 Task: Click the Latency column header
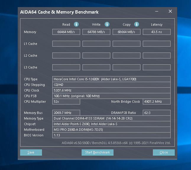(x=157, y=25)
